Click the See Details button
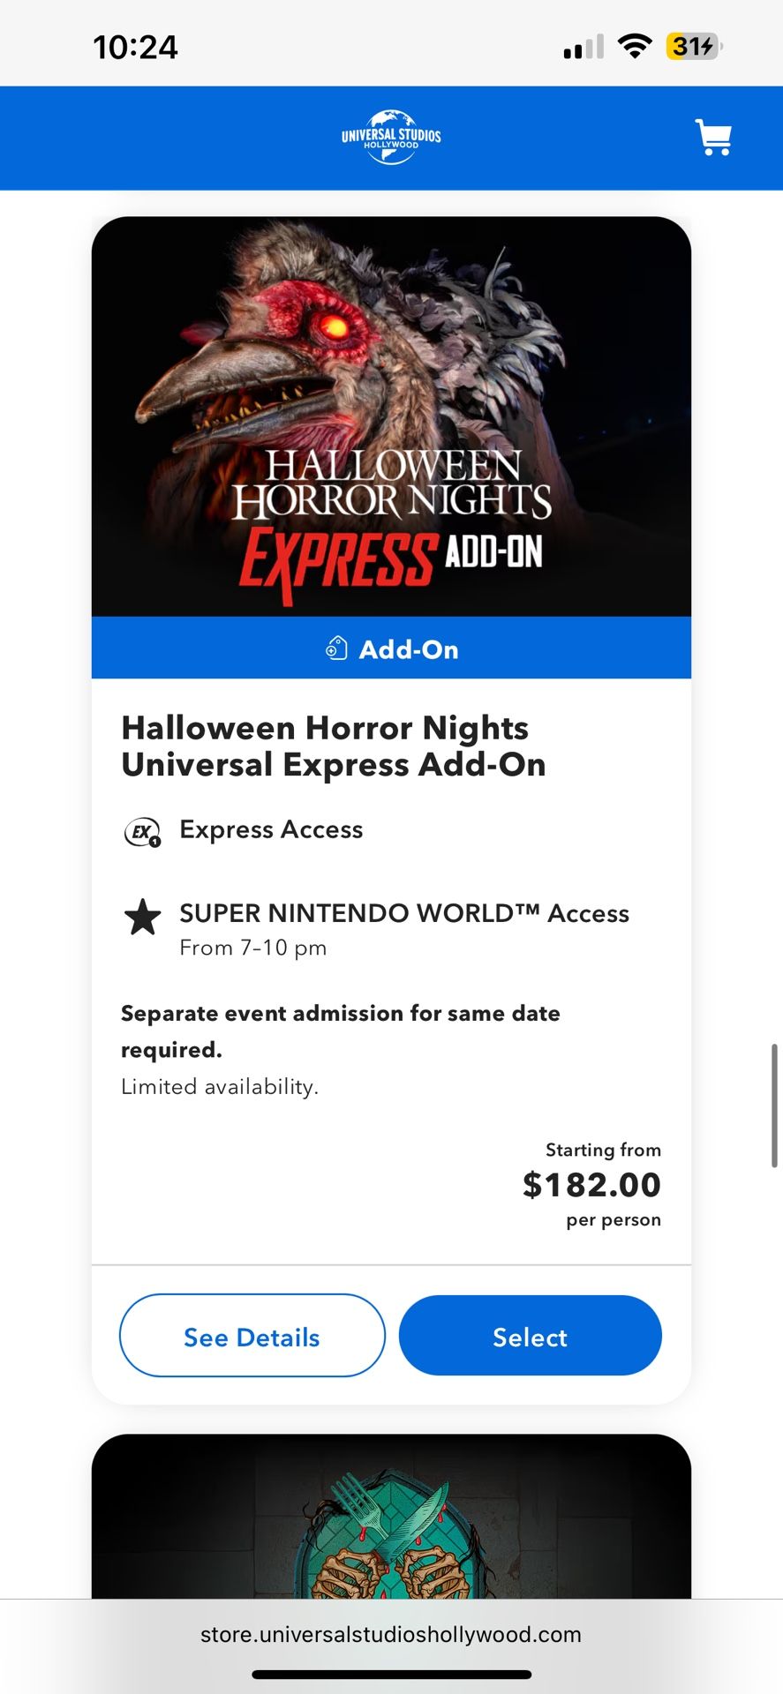Screen dimensions: 783x1694 pos(251,1336)
